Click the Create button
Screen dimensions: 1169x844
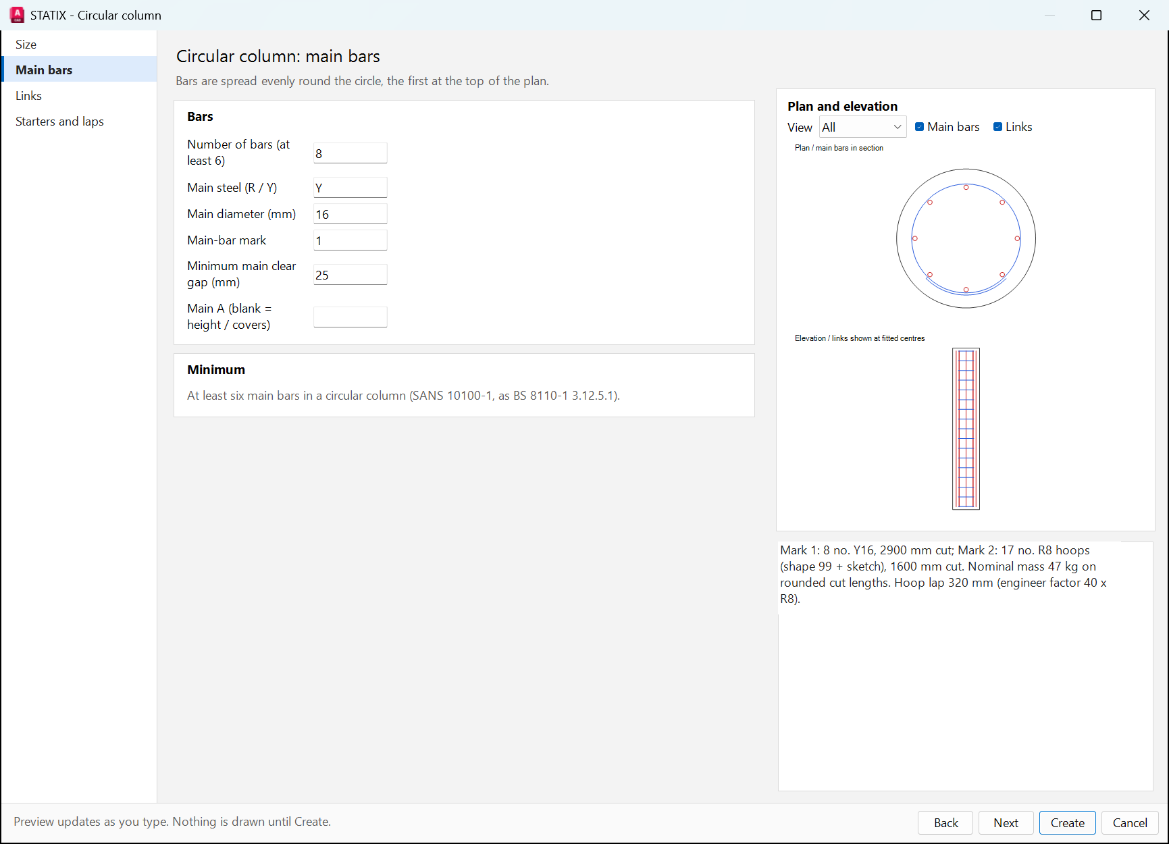click(1067, 822)
